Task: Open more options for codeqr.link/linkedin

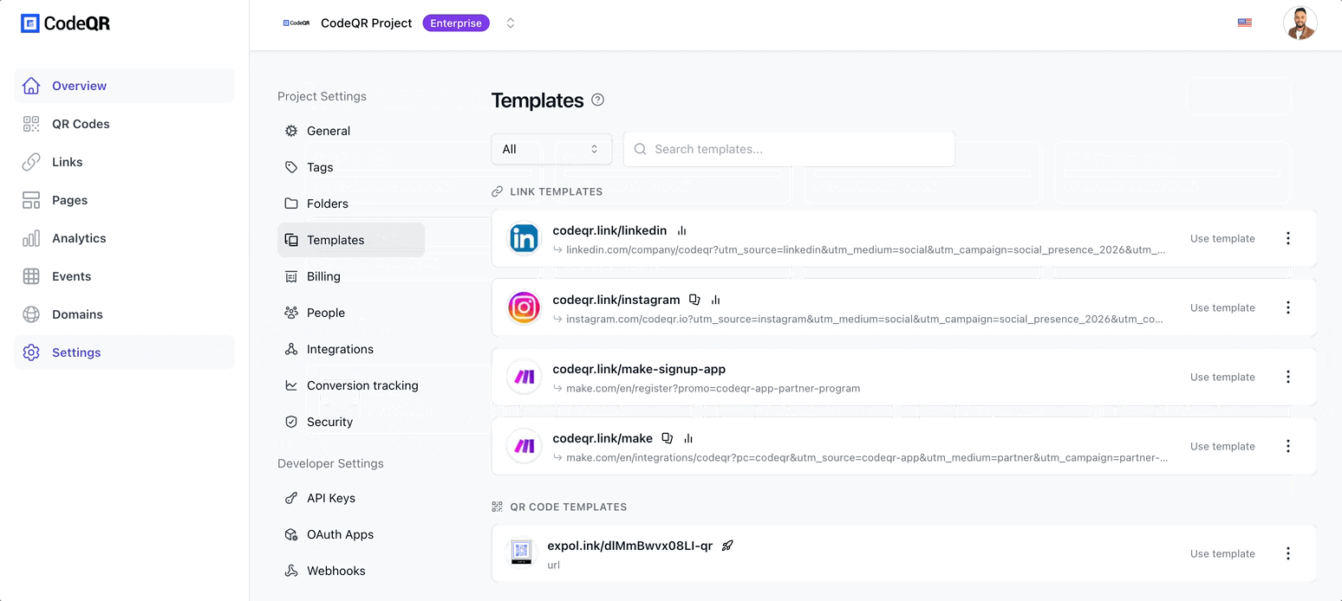Action: (x=1288, y=238)
